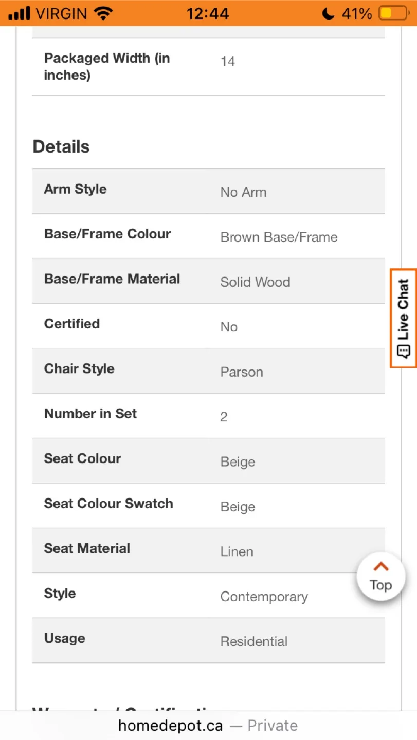Click the Brown Base/Frame value
Image resolution: width=417 pixels, height=740 pixels.
[x=279, y=237]
